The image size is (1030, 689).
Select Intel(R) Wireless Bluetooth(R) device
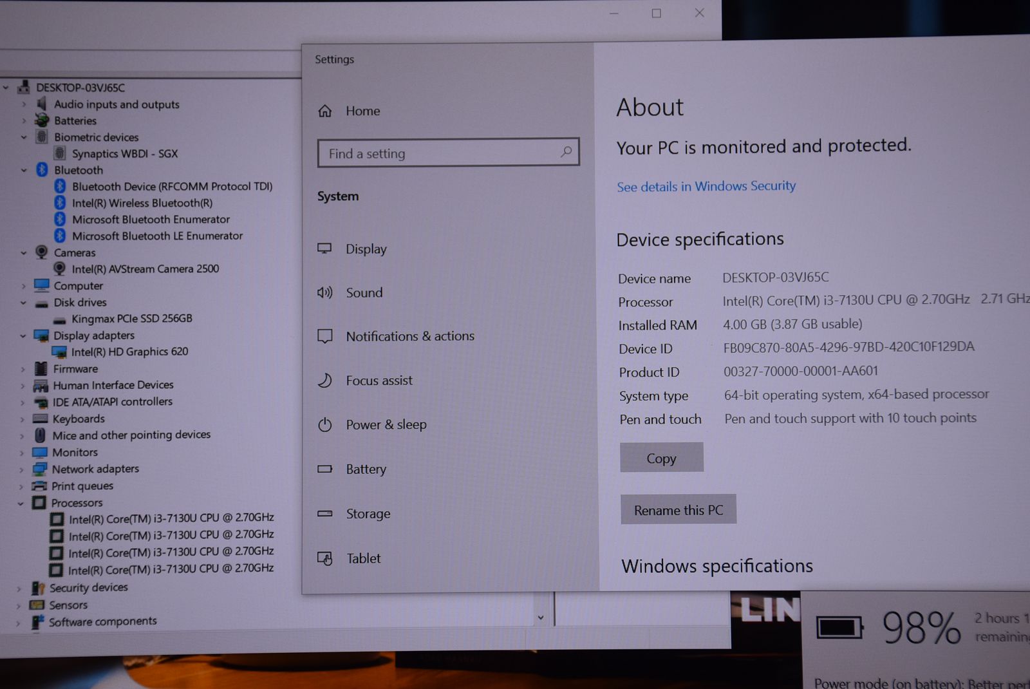coord(142,203)
